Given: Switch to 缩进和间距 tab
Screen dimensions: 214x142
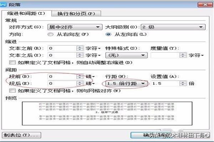Looking at the screenshot, I should 26,13.
